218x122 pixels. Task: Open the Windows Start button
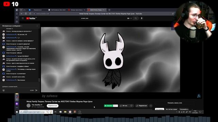(x=17, y=112)
